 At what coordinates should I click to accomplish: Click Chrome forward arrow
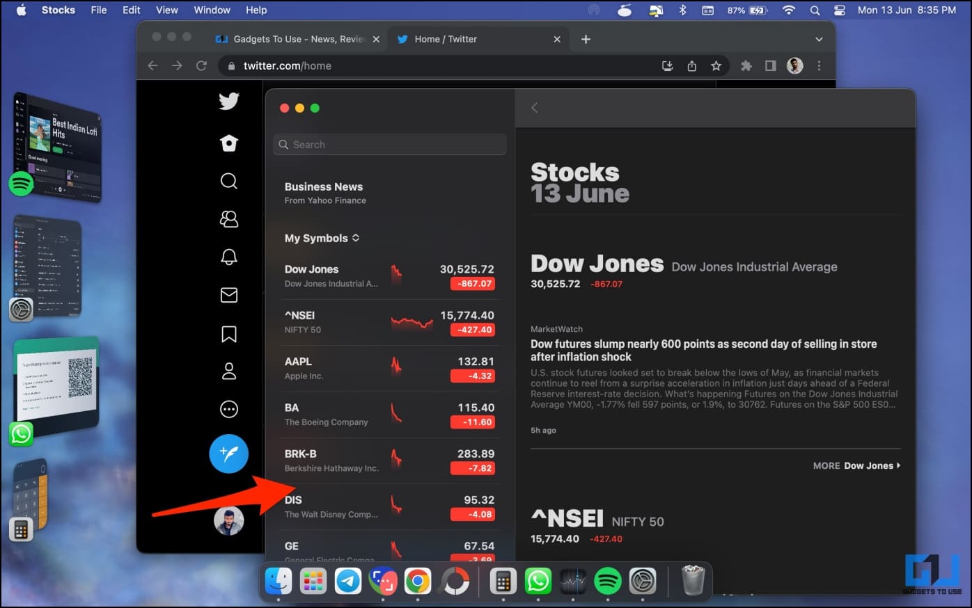[177, 65]
